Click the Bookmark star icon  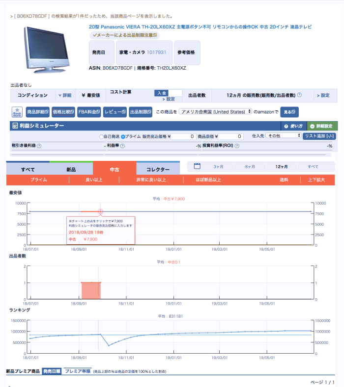[x=17, y=112]
